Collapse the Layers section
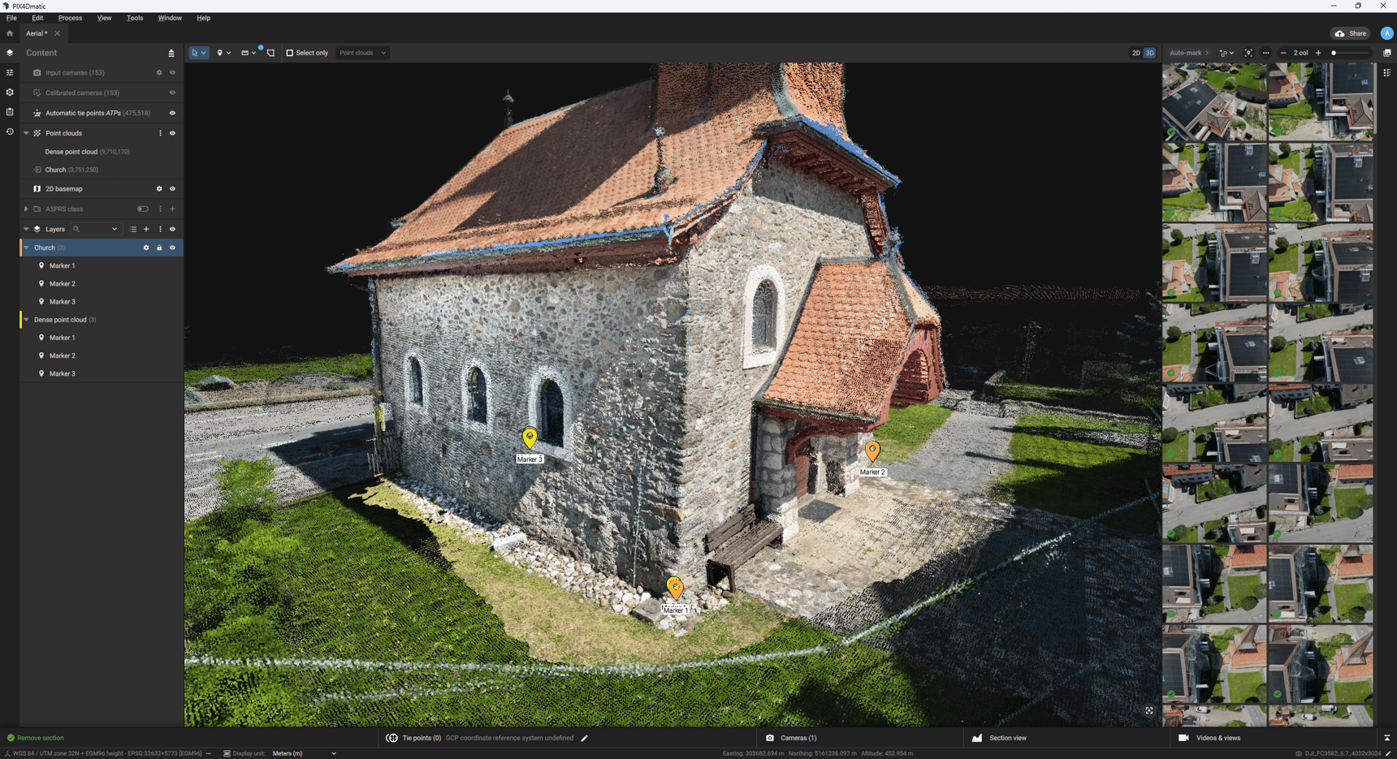1397x759 pixels. click(x=26, y=229)
